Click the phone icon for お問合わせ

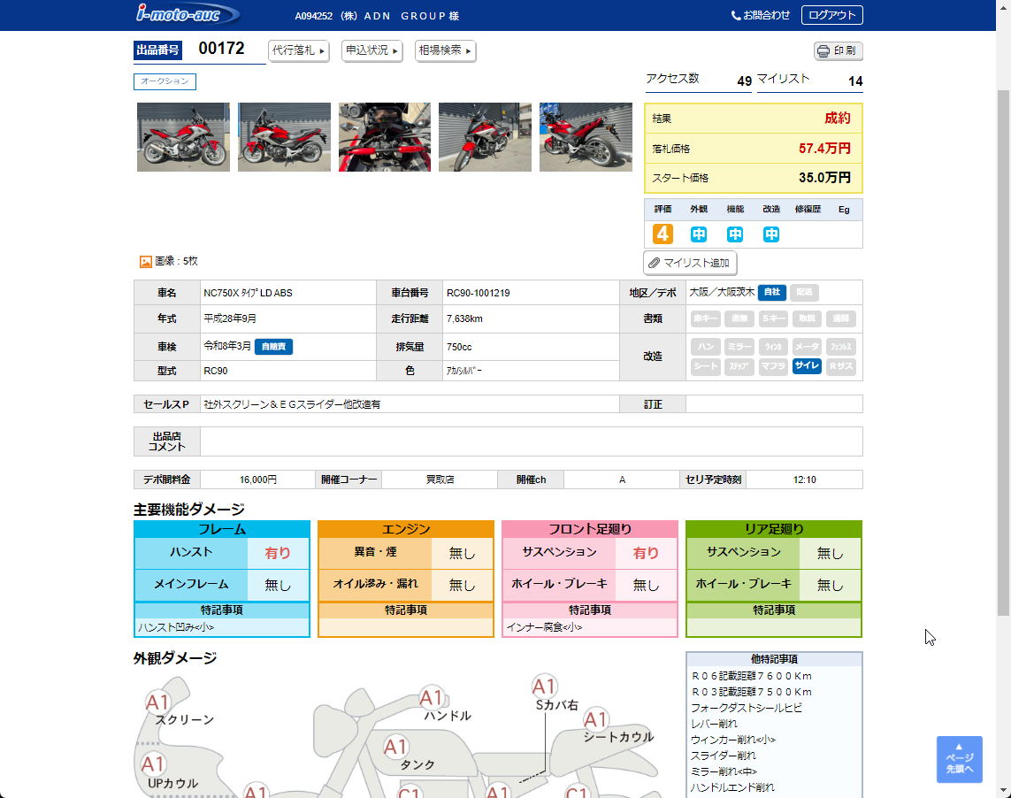pos(736,16)
